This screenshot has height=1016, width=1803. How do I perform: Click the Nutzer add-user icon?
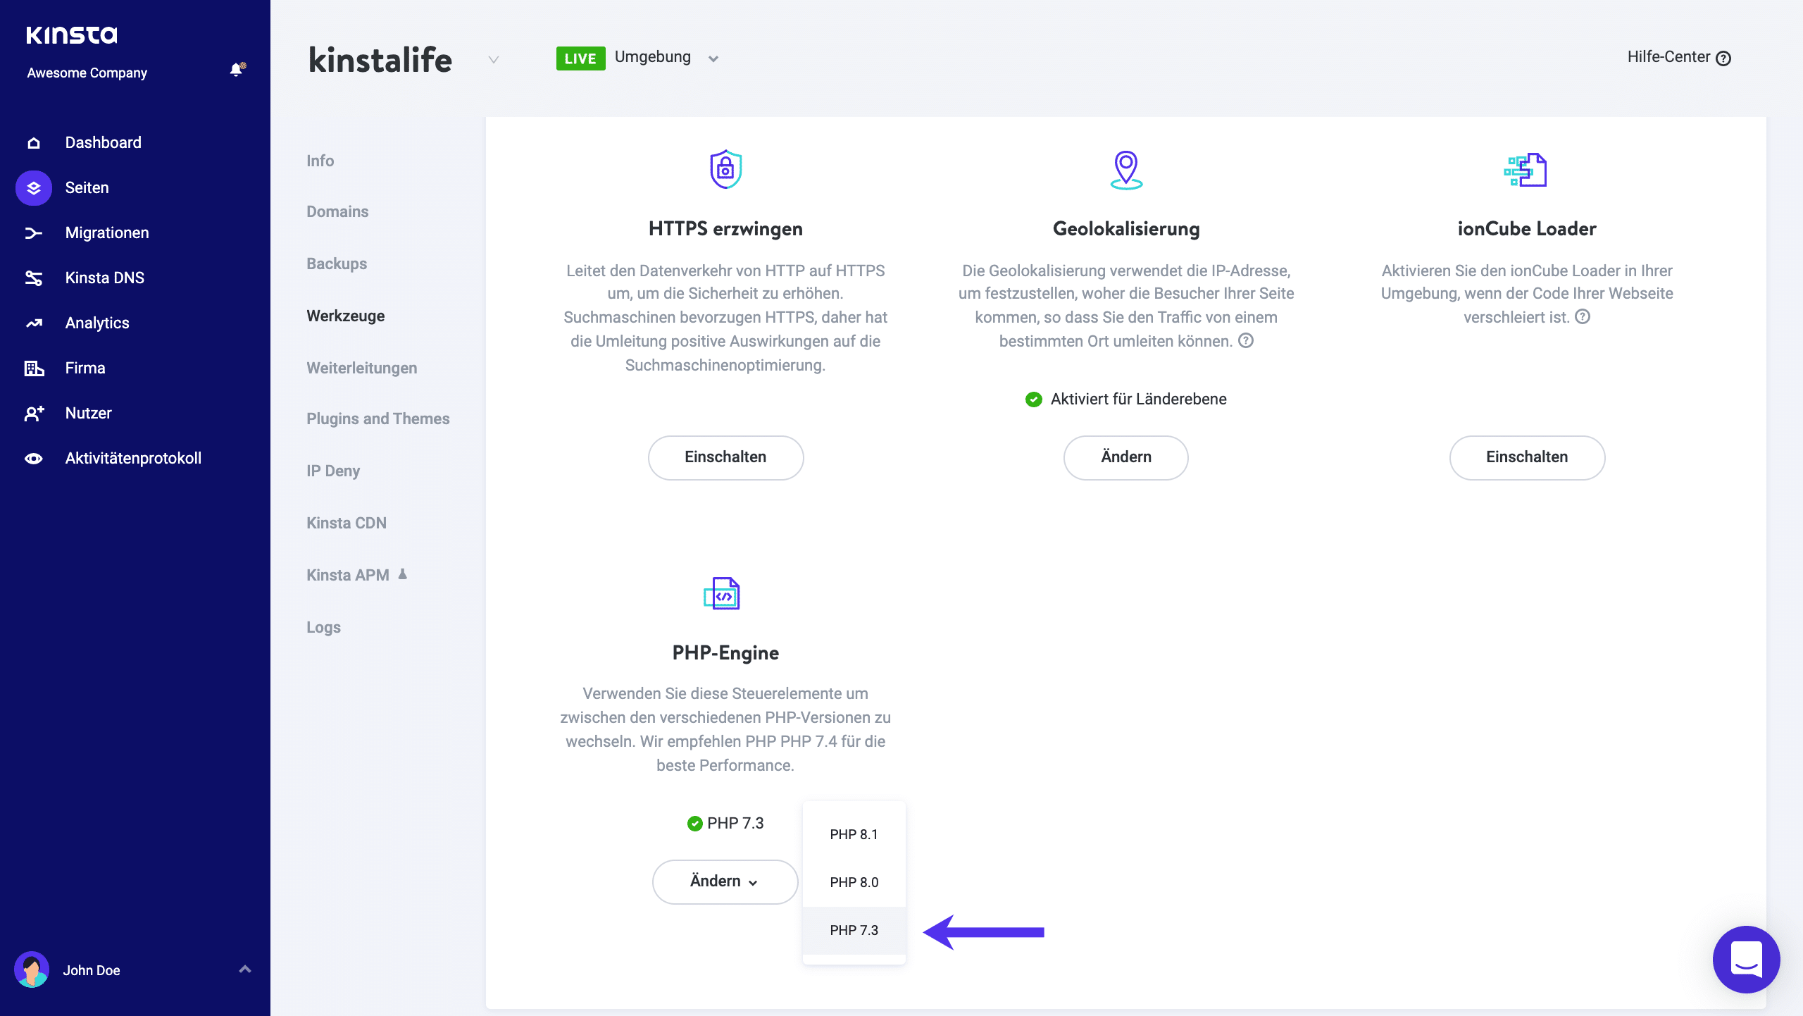[x=33, y=414]
